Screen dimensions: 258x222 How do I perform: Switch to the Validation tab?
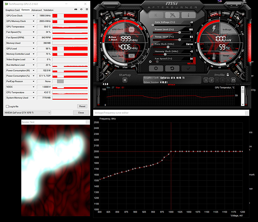[48, 10]
